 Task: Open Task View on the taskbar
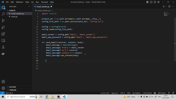(x=41, y=97)
